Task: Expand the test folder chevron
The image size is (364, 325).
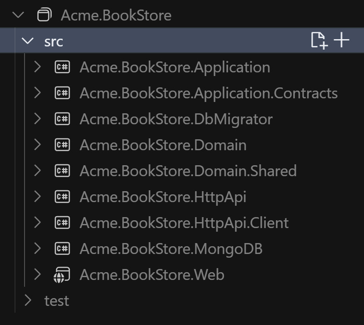Action: 28,300
